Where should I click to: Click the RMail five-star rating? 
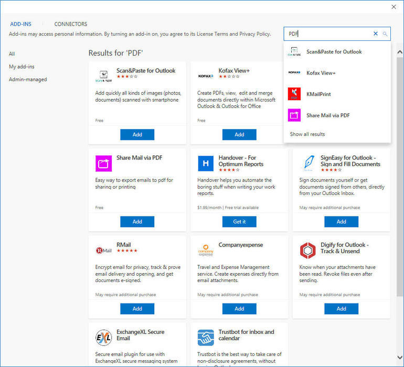point(127,251)
